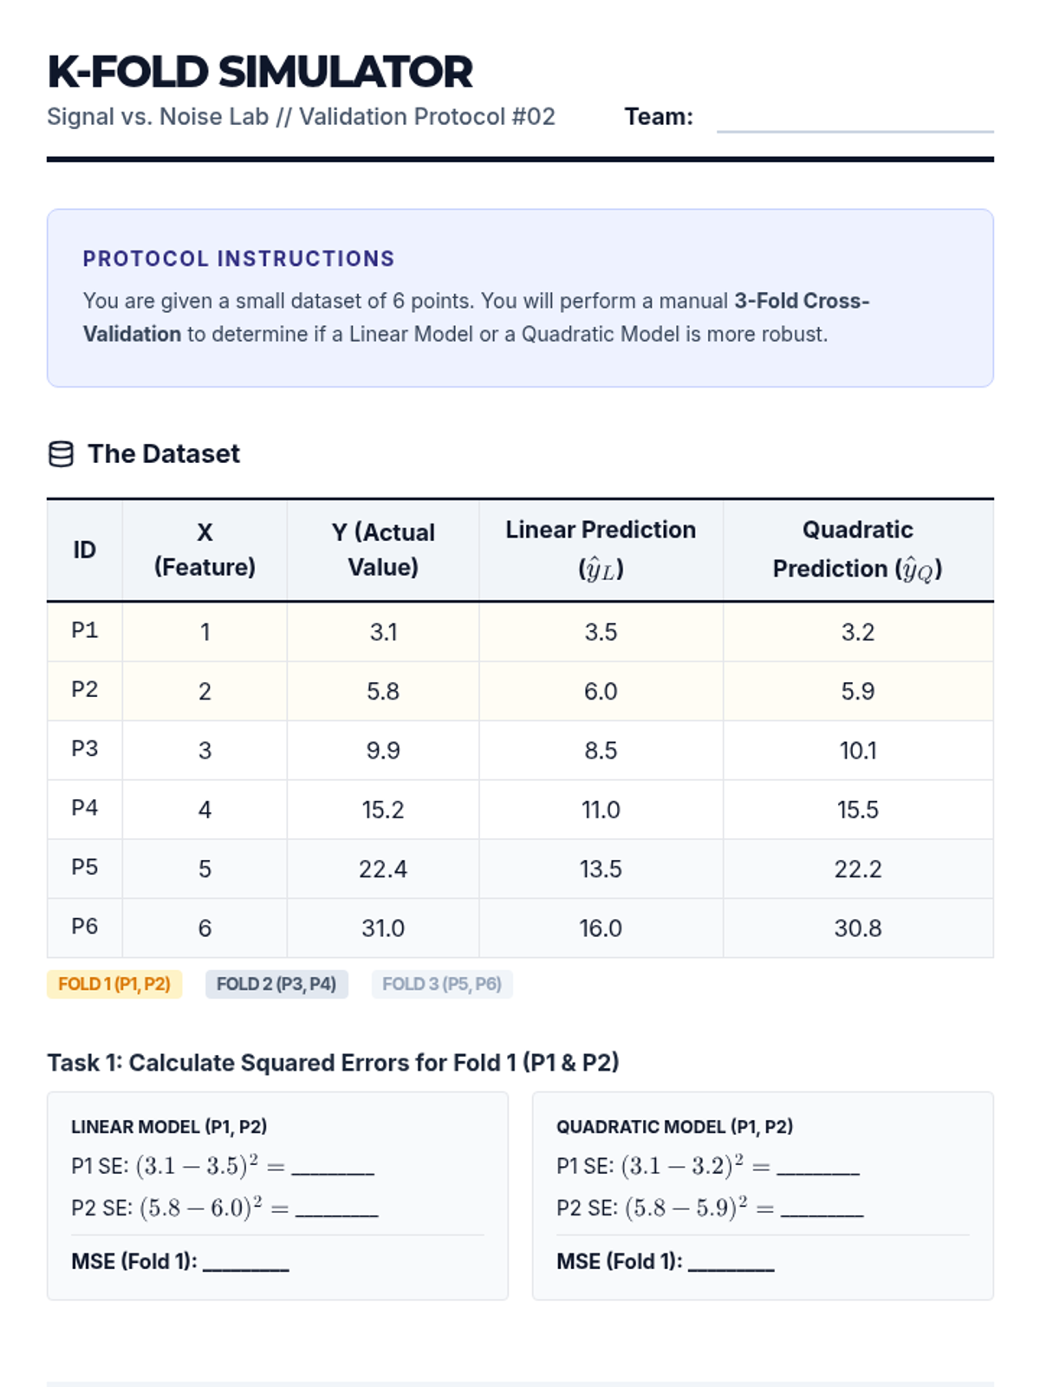Click the Quadratic Prediction column header
Viewport: 1040px width, 1387px height.
(x=858, y=549)
